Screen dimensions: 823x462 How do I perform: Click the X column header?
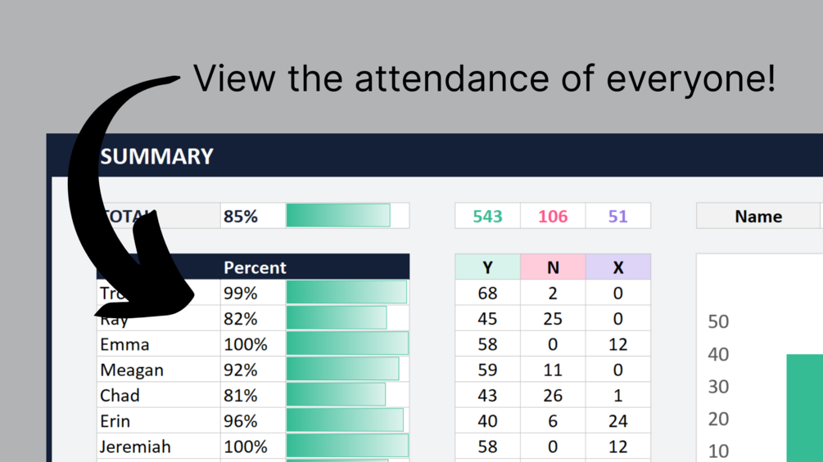click(x=617, y=267)
